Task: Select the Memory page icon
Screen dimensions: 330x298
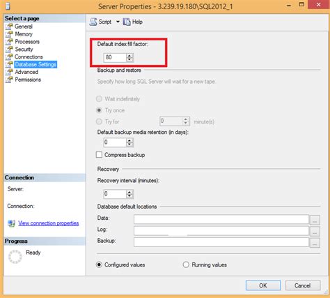Action: coord(9,34)
